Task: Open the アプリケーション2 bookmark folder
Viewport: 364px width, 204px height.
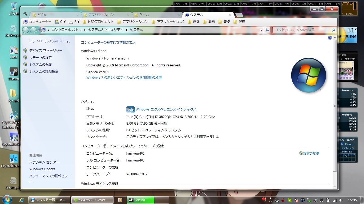Action: point(168,22)
